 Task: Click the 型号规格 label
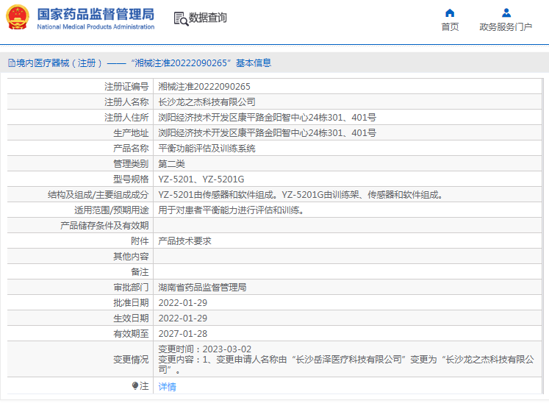tap(131, 179)
